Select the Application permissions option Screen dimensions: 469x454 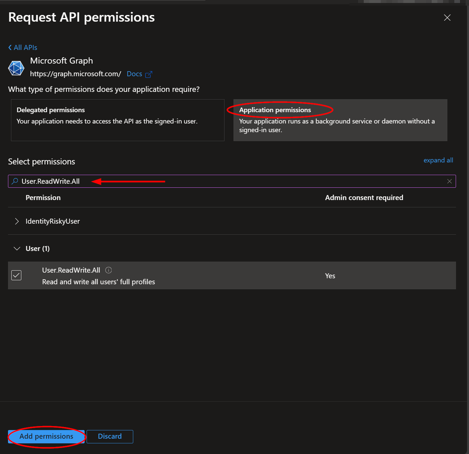[340, 120]
